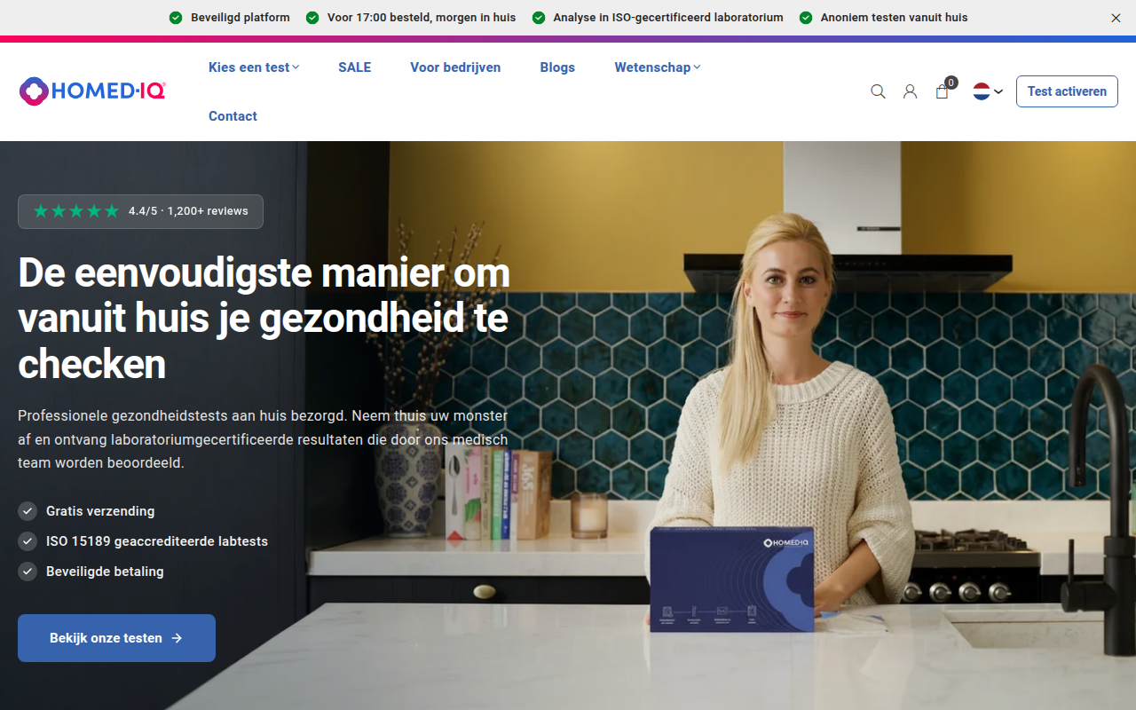
Task: Click the cart item count badge
Action: click(951, 83)
